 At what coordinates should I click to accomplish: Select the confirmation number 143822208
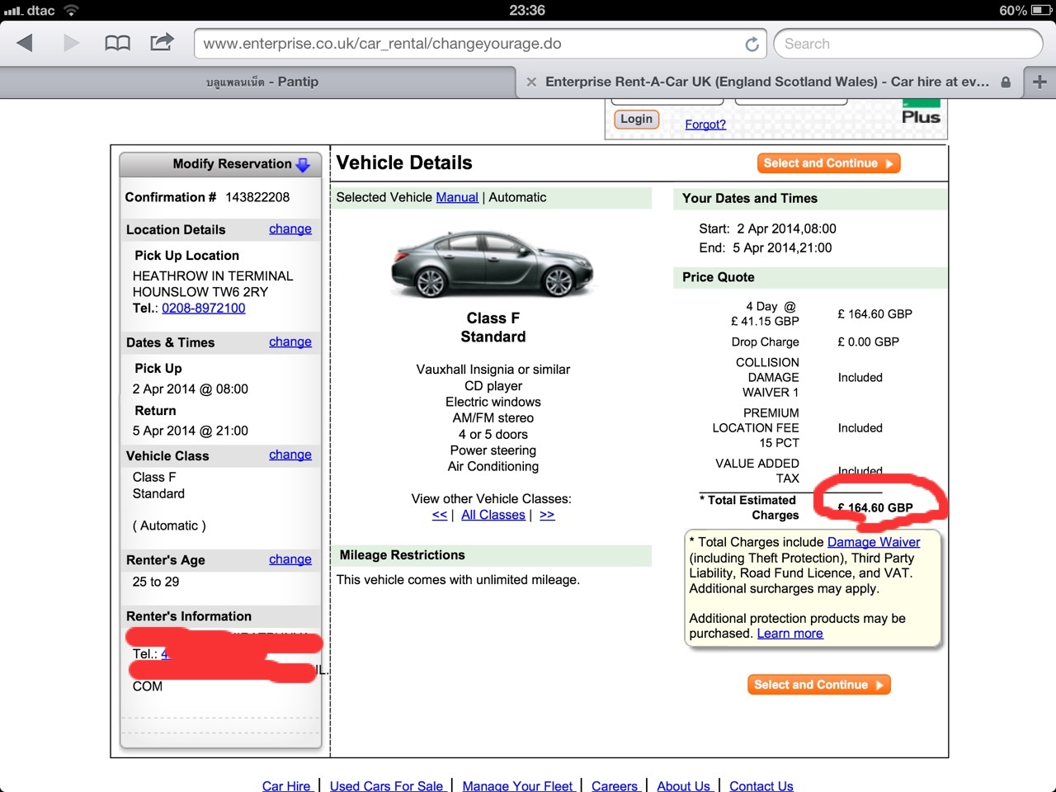(257, 197)
